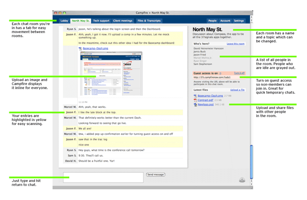The width and height of the screenshot is (307, 200).
Task: Click message 'Looking forward to seeing that go live.'
Action: pyautogui.click(x=102, y=123)
